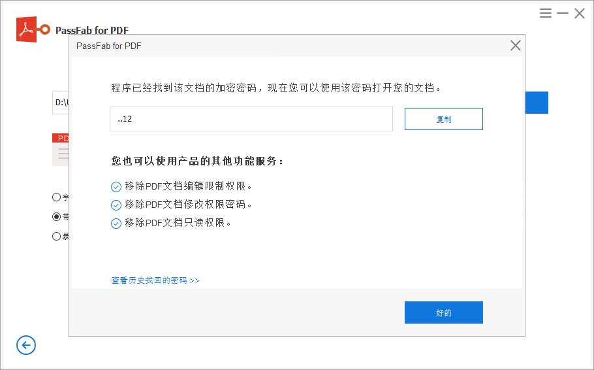Open 查看历史找回的密码 link

coord(155,280)
